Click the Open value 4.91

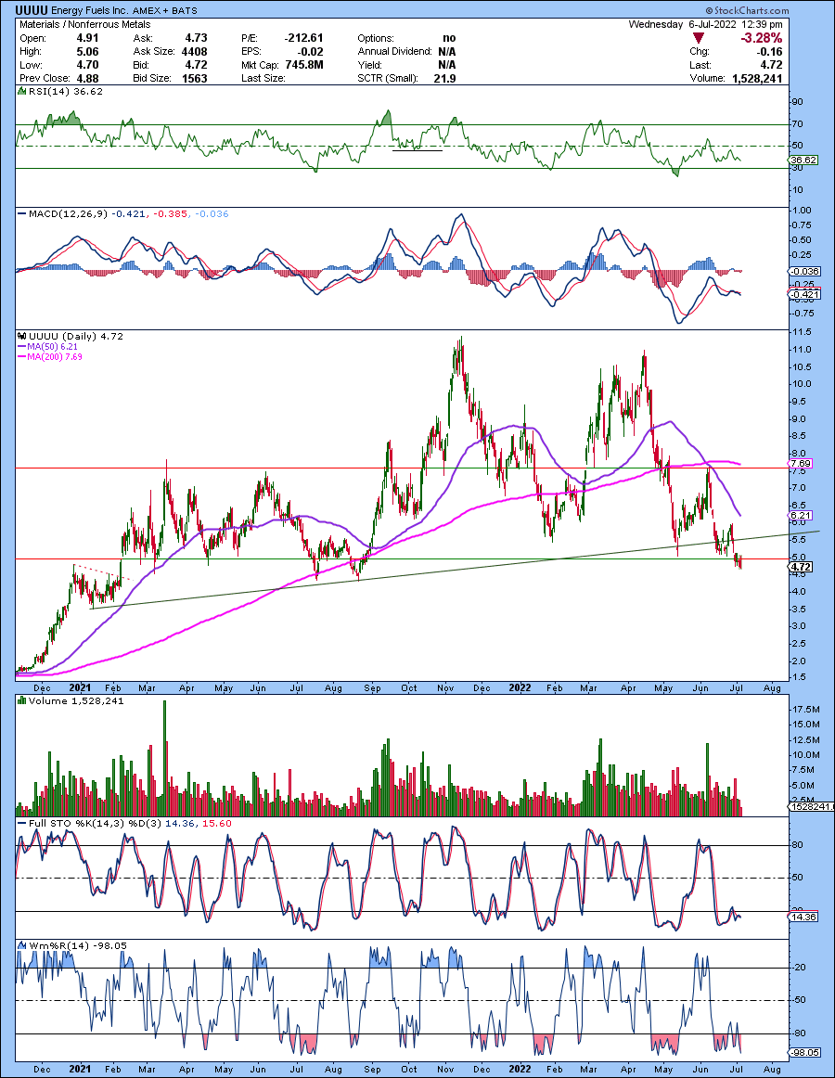pos(86,38)
